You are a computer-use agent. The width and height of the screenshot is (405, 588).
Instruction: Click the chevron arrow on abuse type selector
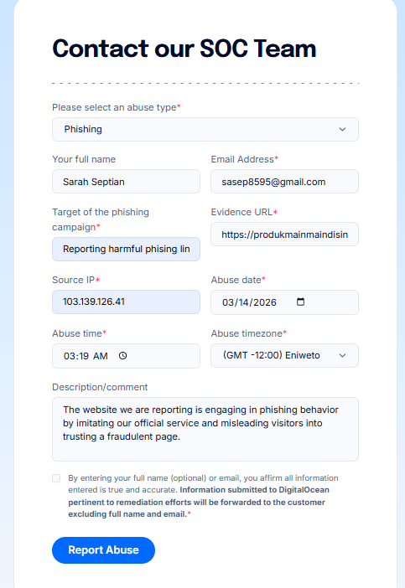342,129
